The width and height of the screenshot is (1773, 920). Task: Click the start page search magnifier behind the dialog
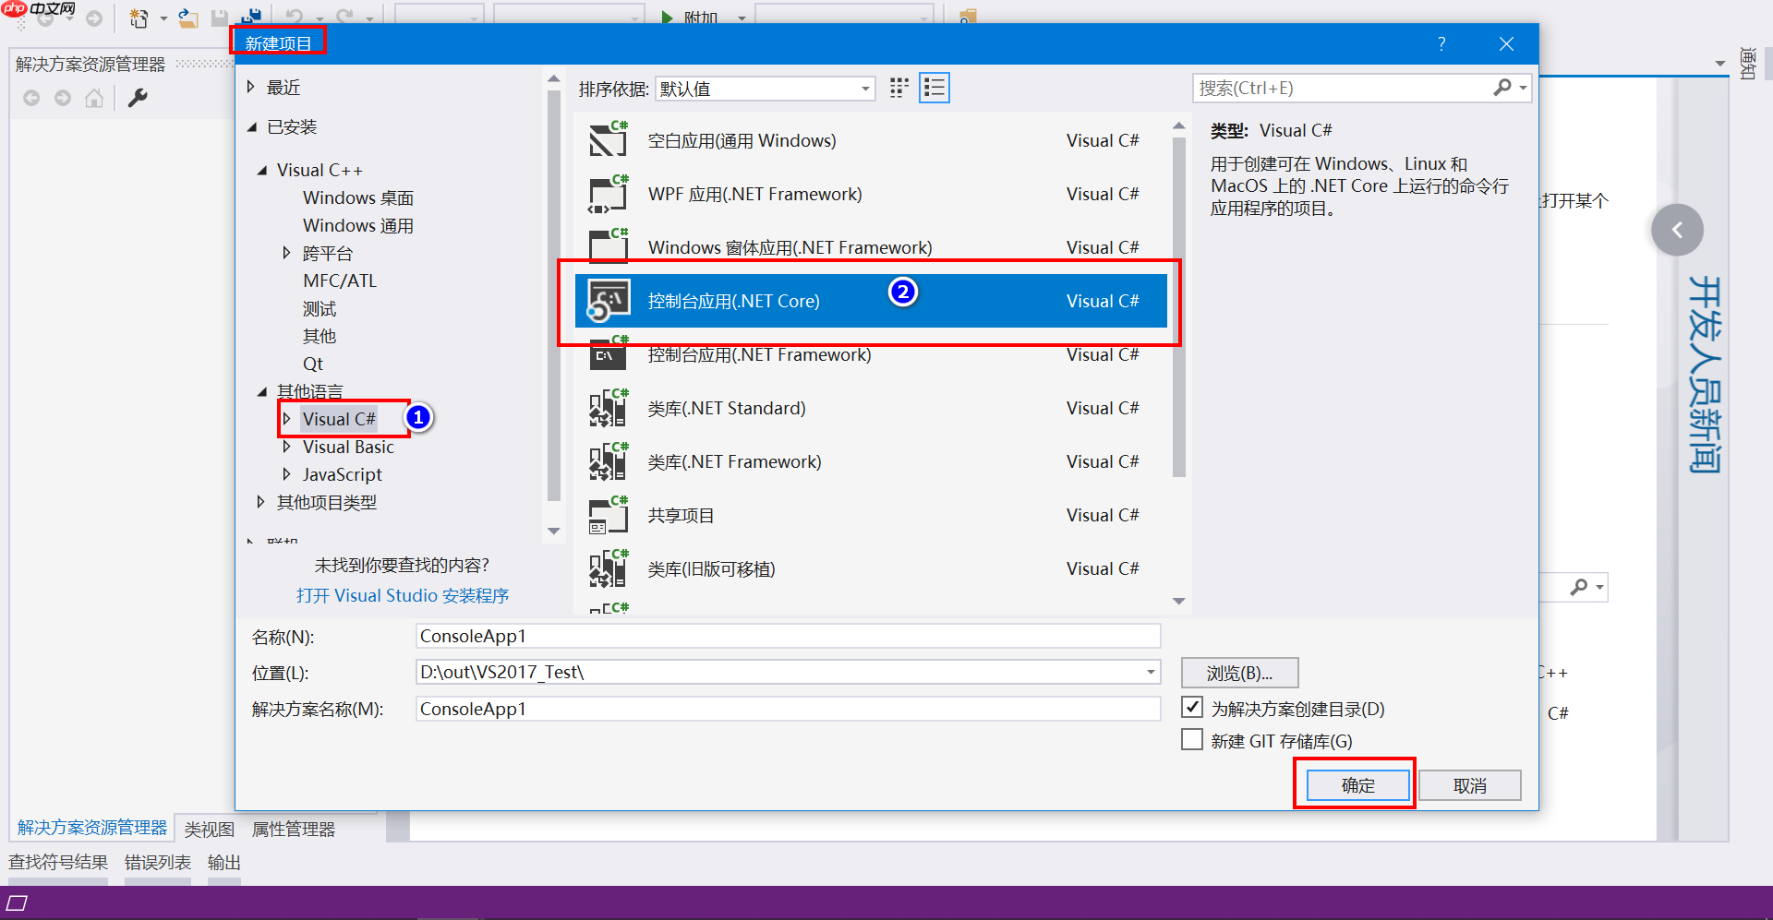[1579, 587]
